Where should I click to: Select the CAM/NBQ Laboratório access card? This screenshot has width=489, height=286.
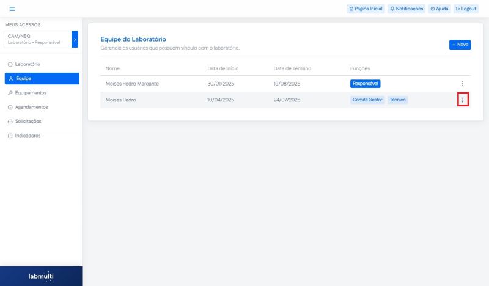tap(37, 39)
